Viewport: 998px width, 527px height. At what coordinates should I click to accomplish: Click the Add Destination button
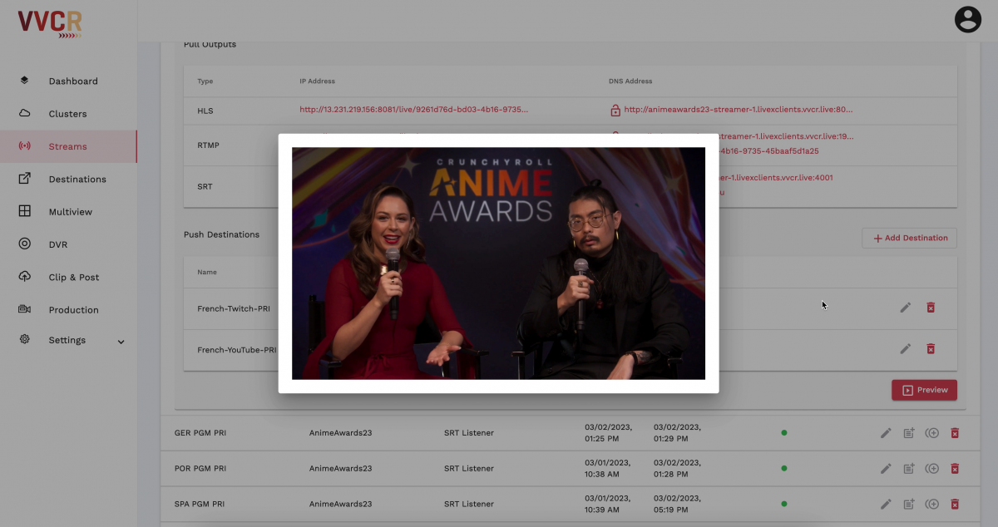pos(909,238)
